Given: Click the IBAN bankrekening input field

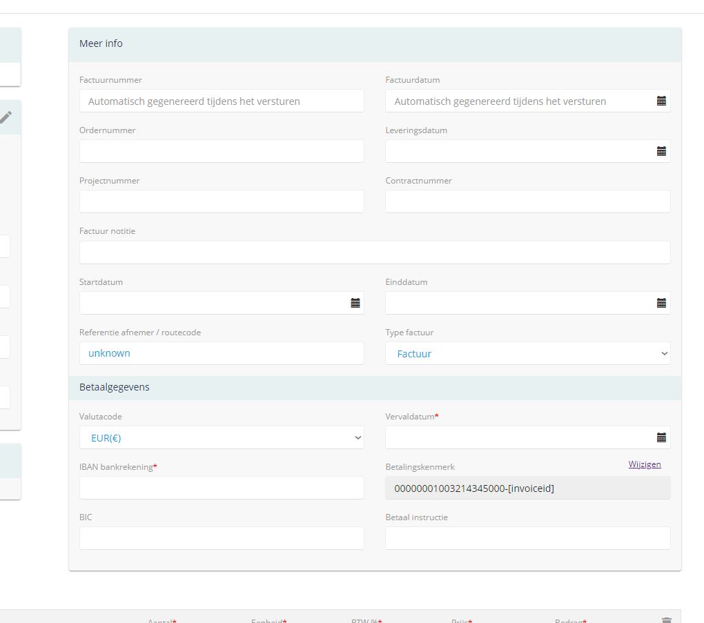Looking at the screenshot, I should coord(222,488).
